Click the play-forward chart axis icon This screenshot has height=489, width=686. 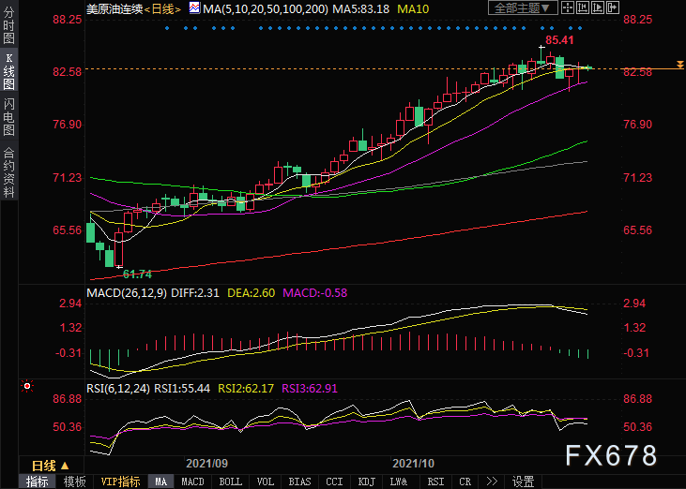[x=598, y=7]
